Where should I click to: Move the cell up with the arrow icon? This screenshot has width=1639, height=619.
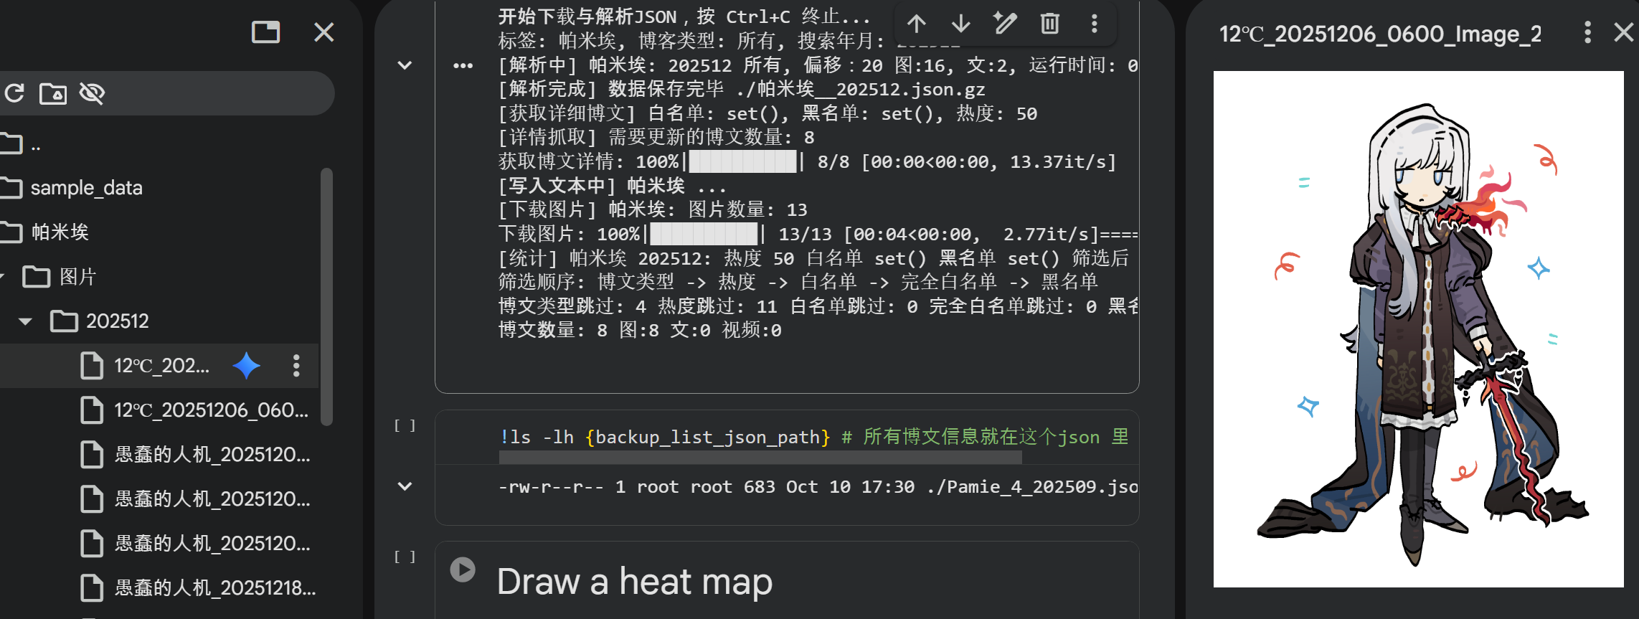pyautogui.click(x=917, y=24)
